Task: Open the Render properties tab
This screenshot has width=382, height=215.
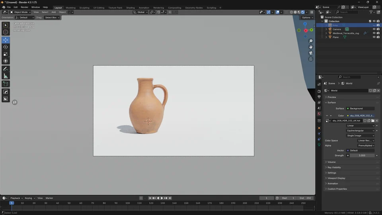Action: coord(319,92)
